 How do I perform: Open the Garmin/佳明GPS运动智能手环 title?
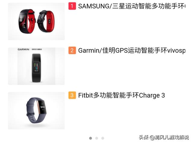click(132, 51)
